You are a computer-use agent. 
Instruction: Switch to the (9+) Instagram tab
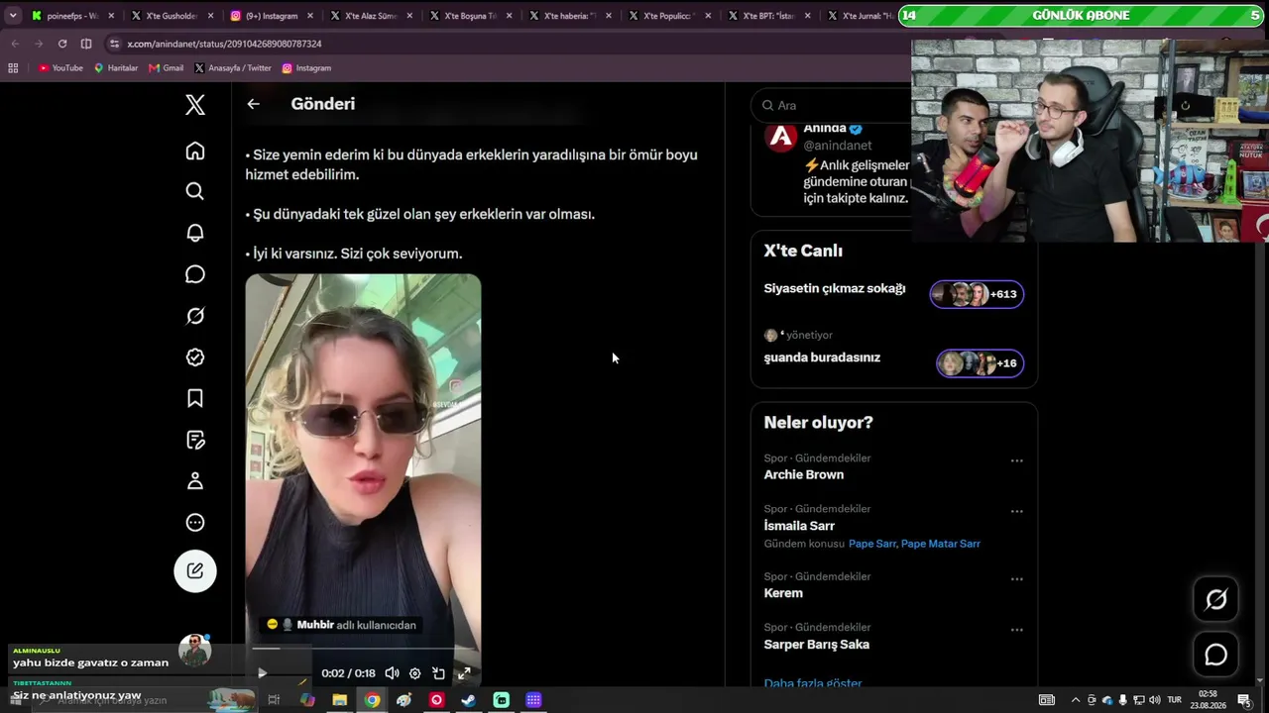pyautogui.click(x=271, y=16)
